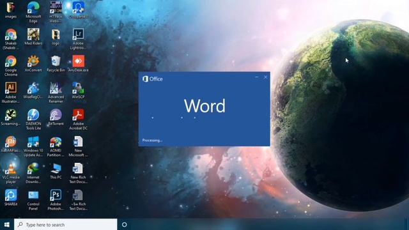The image size is (409, 230).
Task: Select the Internet Download Manager shortcut
Action: [x=33, y=173]
